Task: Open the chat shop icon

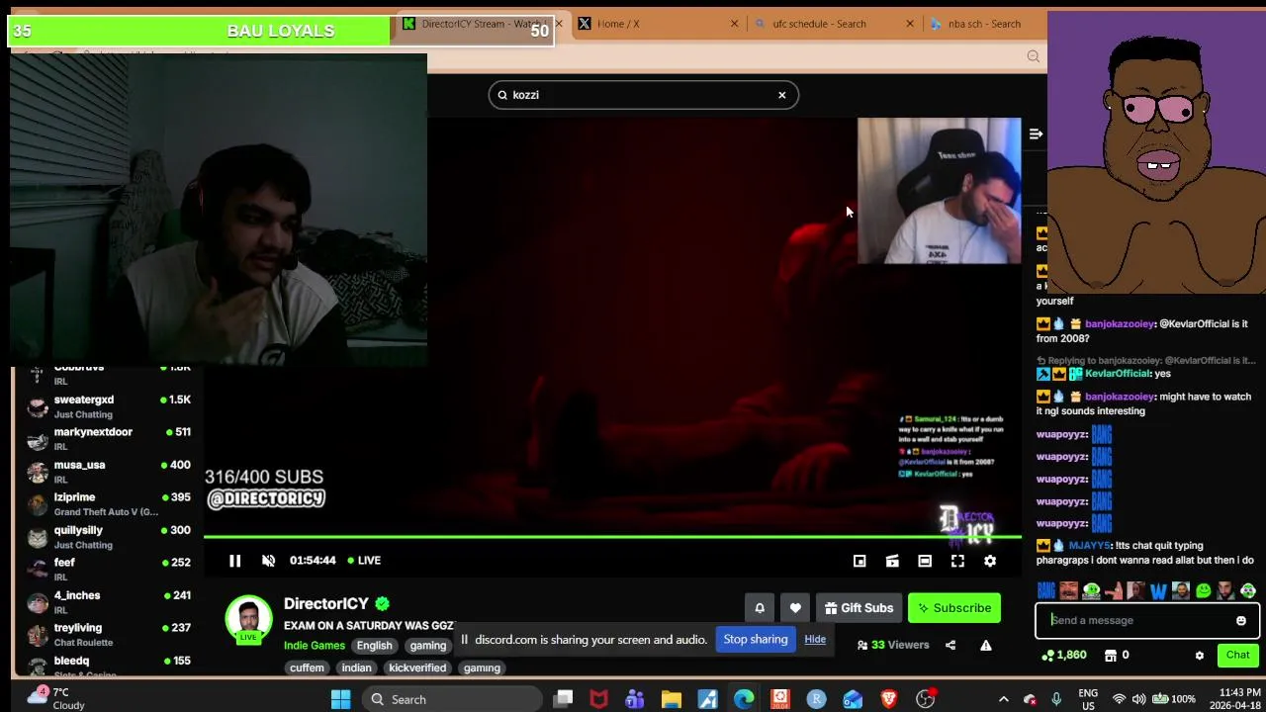Action: pos(1111,655)
